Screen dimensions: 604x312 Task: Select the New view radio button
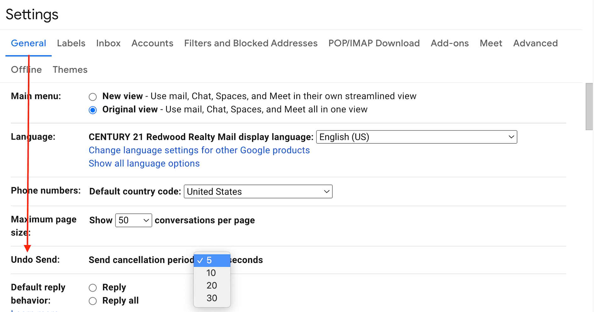(x=92, y=96)
